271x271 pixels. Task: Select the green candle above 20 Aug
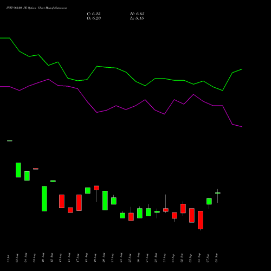pos(105,201)
